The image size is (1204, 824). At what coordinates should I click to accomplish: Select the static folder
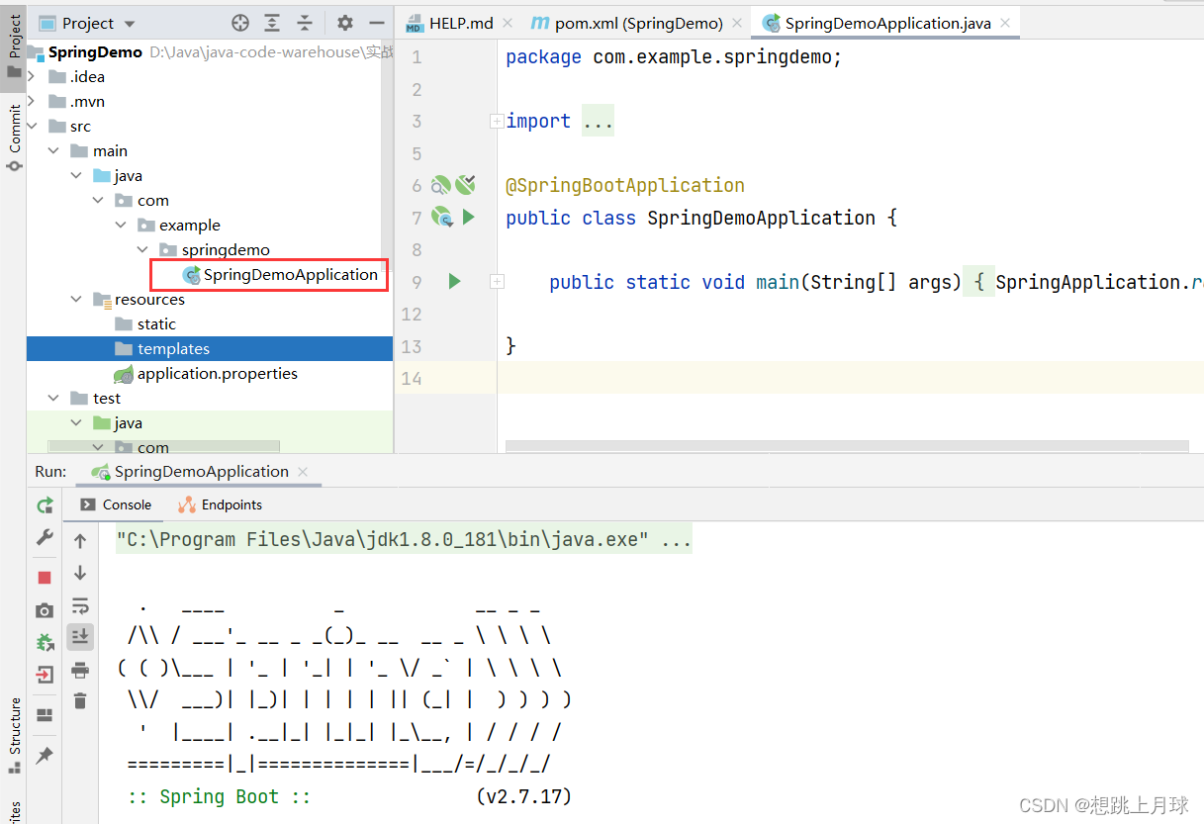tap(145, 323)
